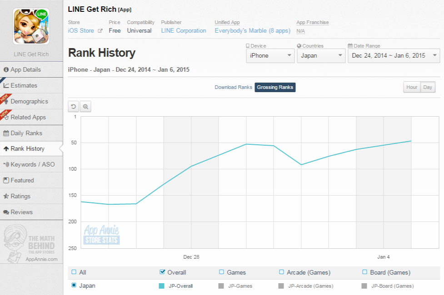Open Related Apps page

pyautogui.click(x=31, y=117)
